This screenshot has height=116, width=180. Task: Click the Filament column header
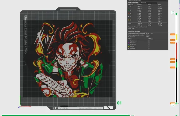tap(131, 5)
